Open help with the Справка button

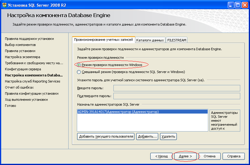[x=234, y=156]
